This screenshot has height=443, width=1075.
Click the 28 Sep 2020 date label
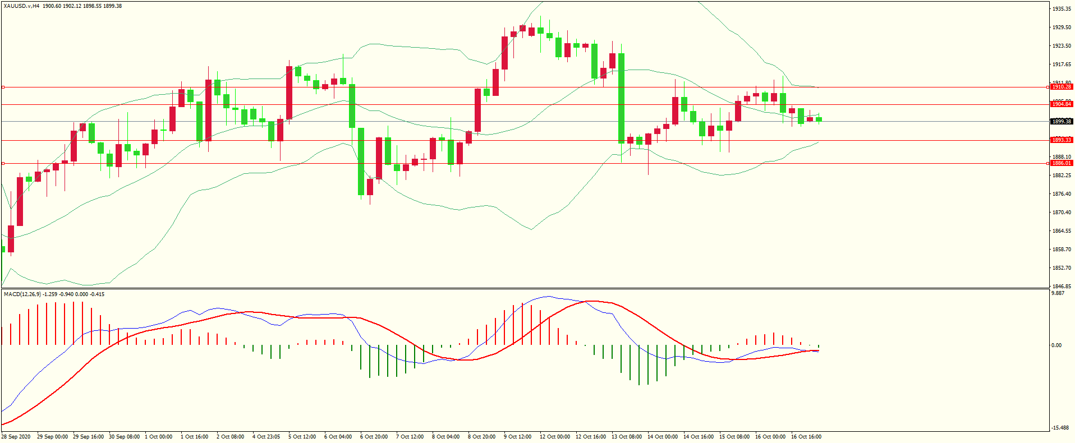[x=16, y=437]
